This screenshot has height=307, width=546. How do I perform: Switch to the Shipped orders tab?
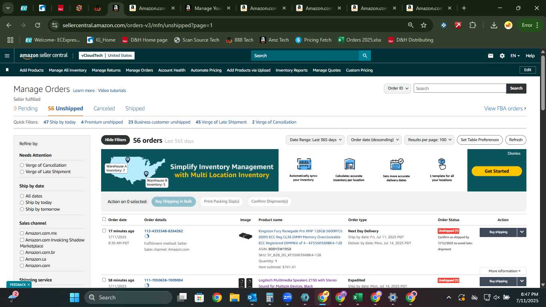point(135,108)
